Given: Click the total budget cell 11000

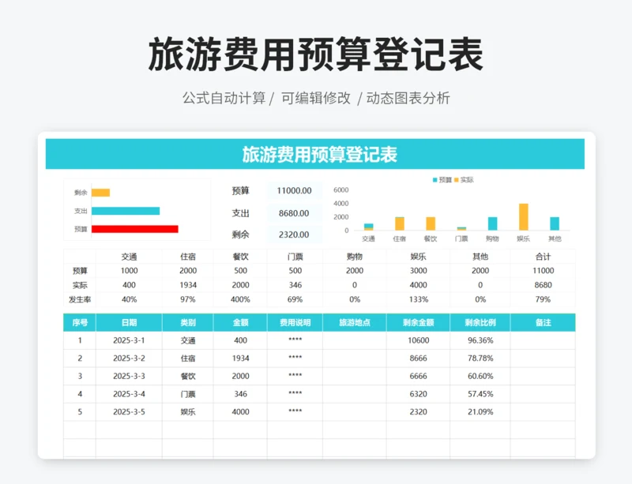Looking at the screenshot, I should click(543, 271).
